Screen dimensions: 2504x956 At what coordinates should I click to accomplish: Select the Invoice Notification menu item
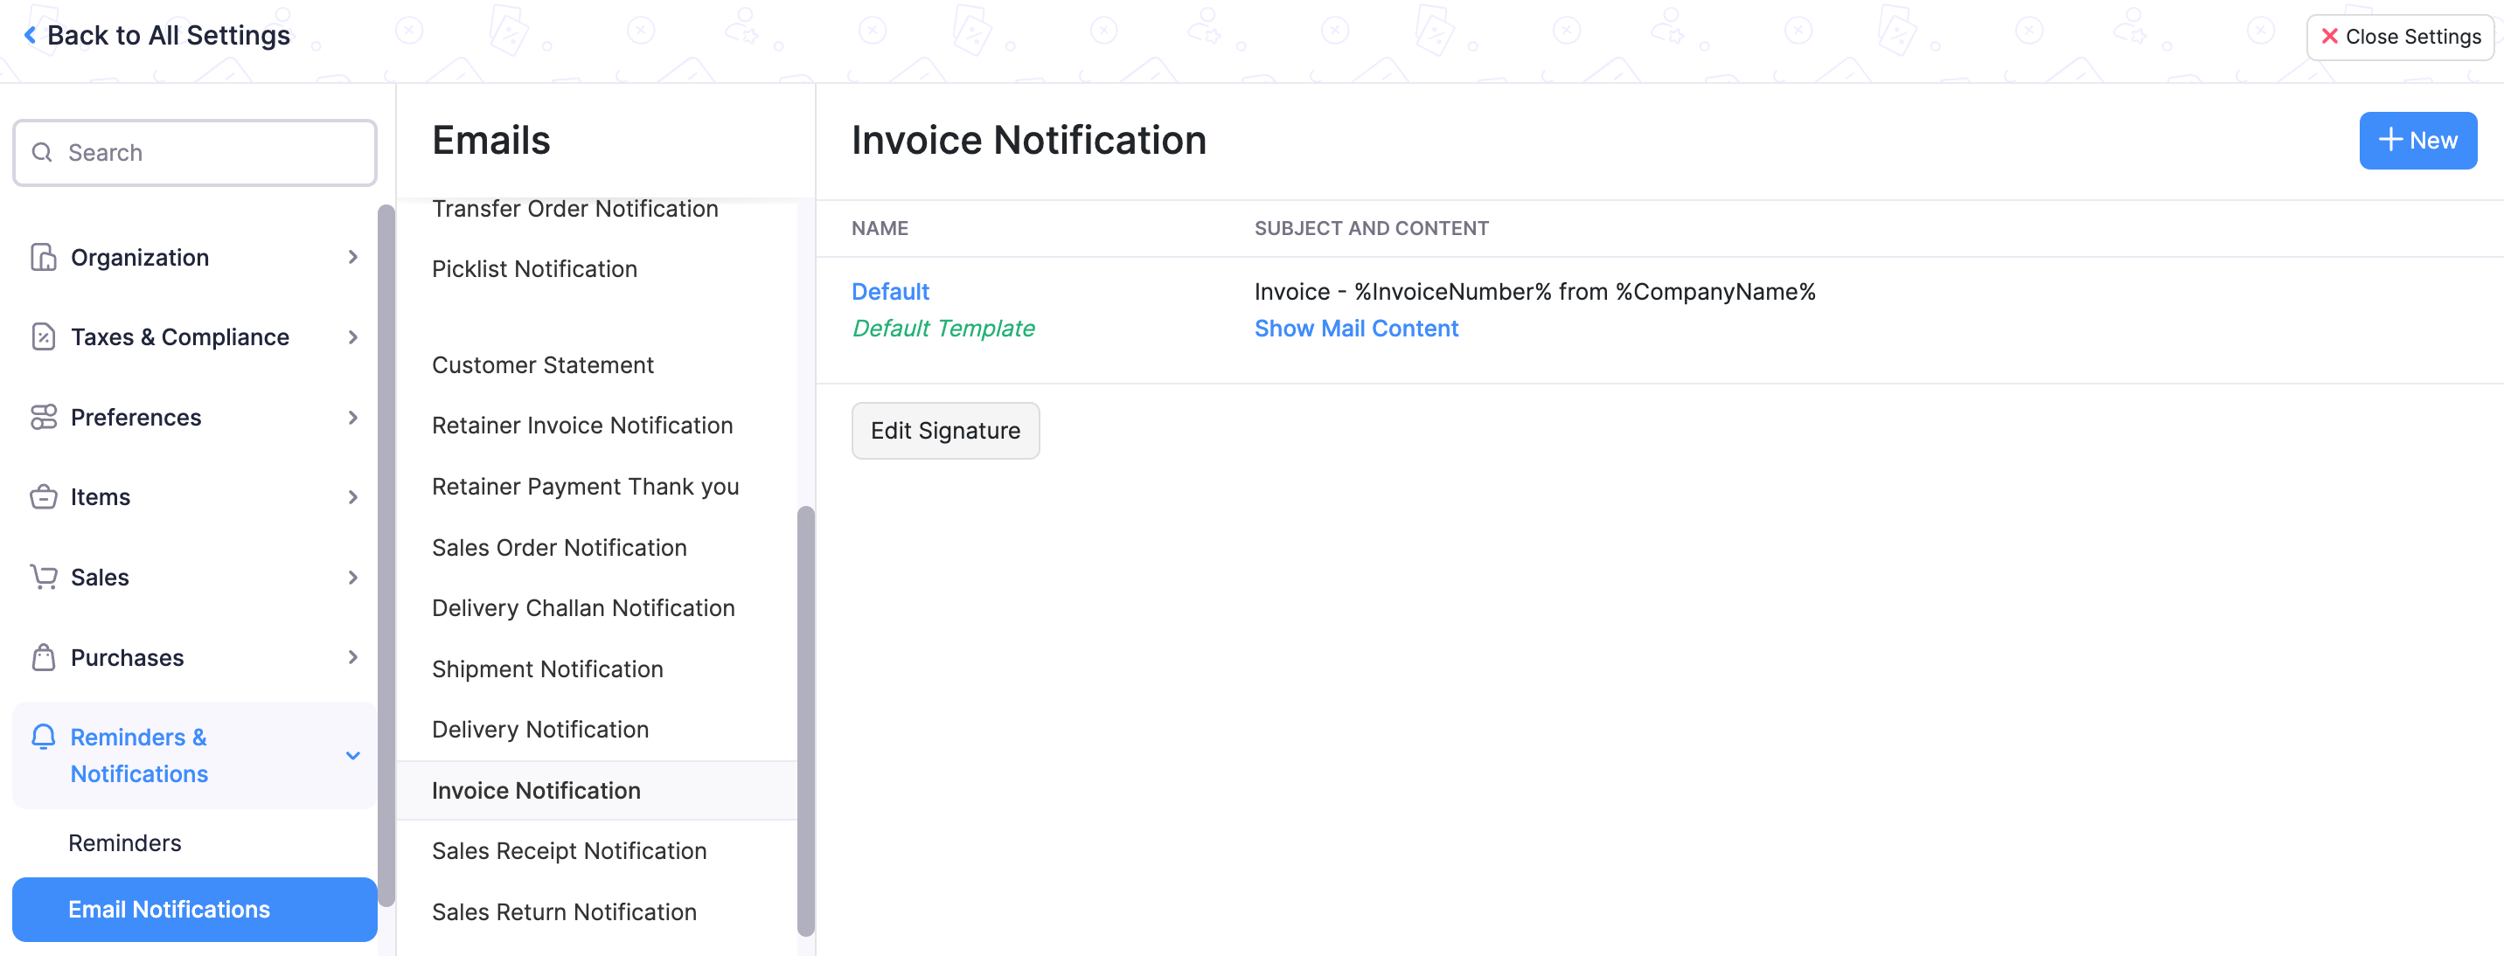click(x=539, y=788)
